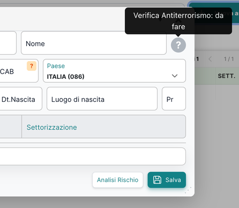The height and width of the screenshot is (208, 239).
Task: Expand the Paese chevron arrow
Action: coord(175,76)
